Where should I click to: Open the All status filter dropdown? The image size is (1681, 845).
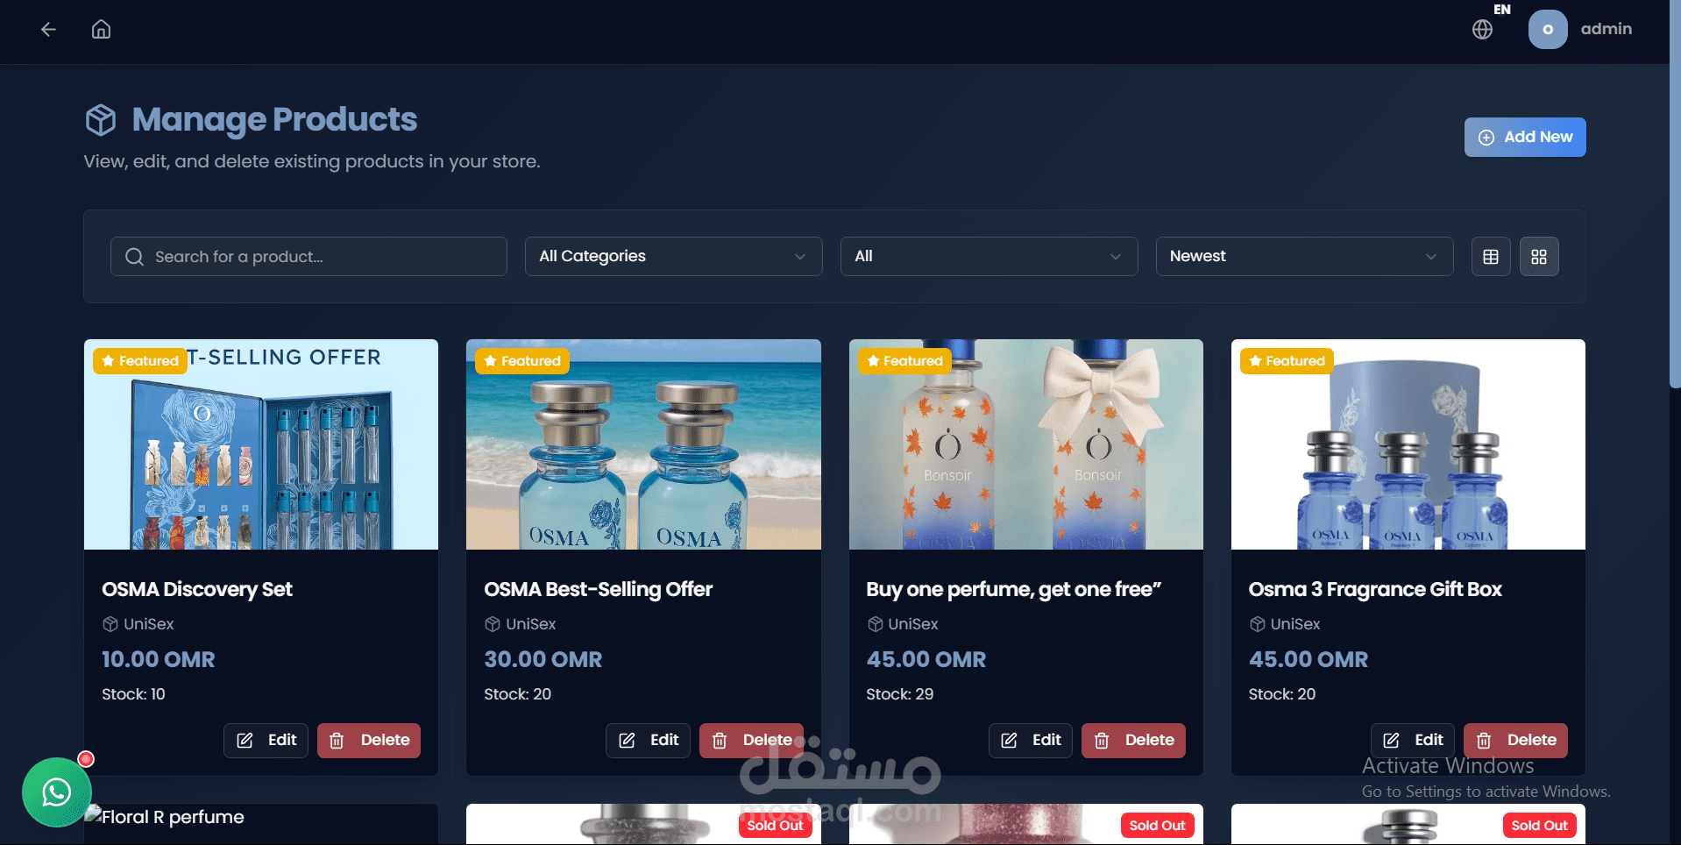(x=989, y=256)
